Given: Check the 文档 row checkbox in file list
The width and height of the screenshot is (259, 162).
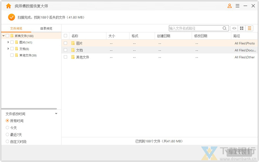Looking at the screenshot, I should coord(66,50).
